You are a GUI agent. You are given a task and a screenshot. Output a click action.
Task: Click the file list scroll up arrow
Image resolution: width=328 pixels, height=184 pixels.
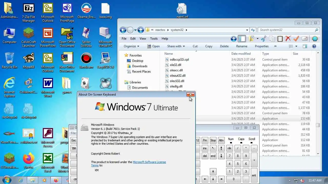pos(318,53)
